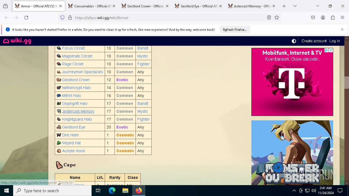
Task: Click the Jestercast Memory item icon
Action: point(59,111)
